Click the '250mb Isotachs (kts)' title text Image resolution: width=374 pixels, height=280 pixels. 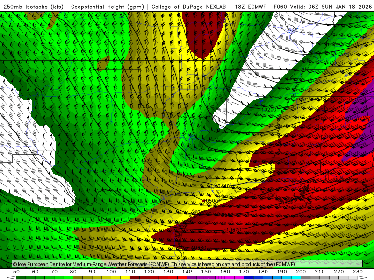[x=33, y=7]
